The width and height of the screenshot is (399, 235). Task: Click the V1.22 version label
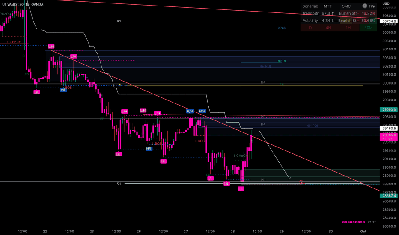[372, 222]
